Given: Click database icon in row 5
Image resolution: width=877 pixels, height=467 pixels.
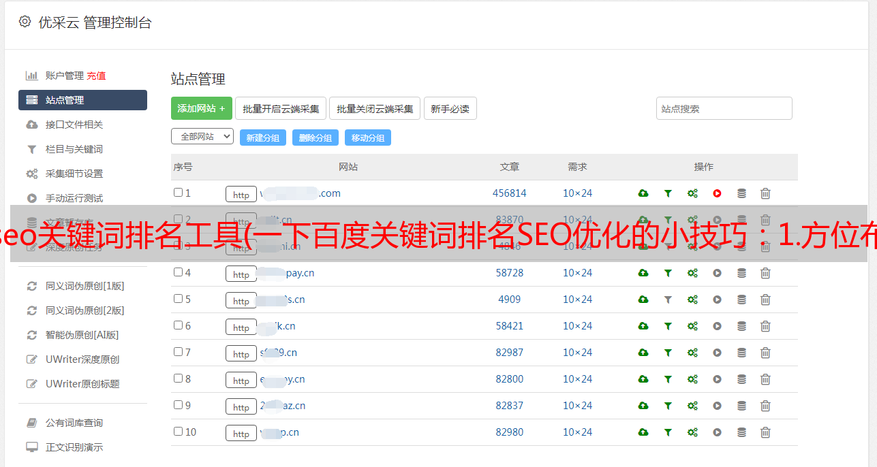Looking at the screenshot, I should [x=741, y=300].
